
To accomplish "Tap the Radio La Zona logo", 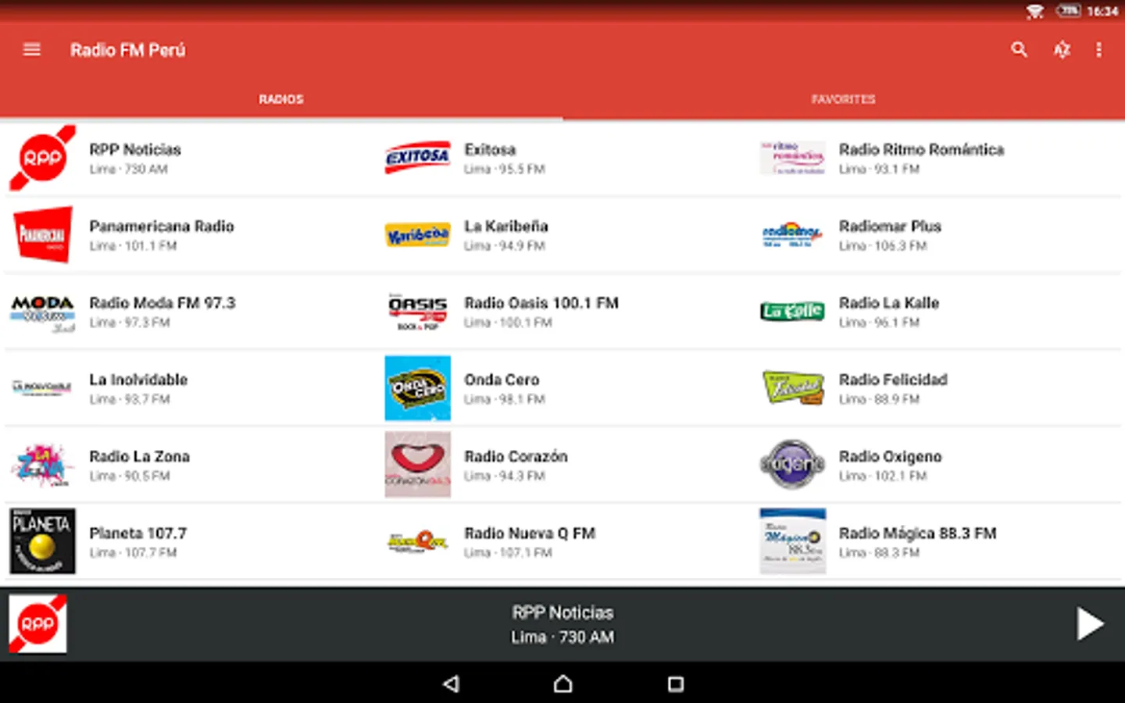I will click(42, 465).
